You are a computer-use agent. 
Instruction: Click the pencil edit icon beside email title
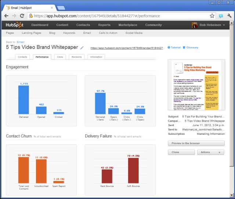82,48
